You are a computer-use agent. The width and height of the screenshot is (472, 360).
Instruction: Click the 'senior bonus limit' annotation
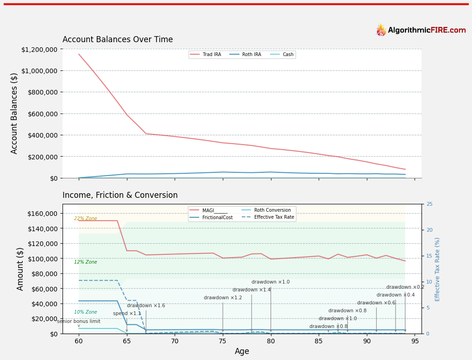point(78,322)
